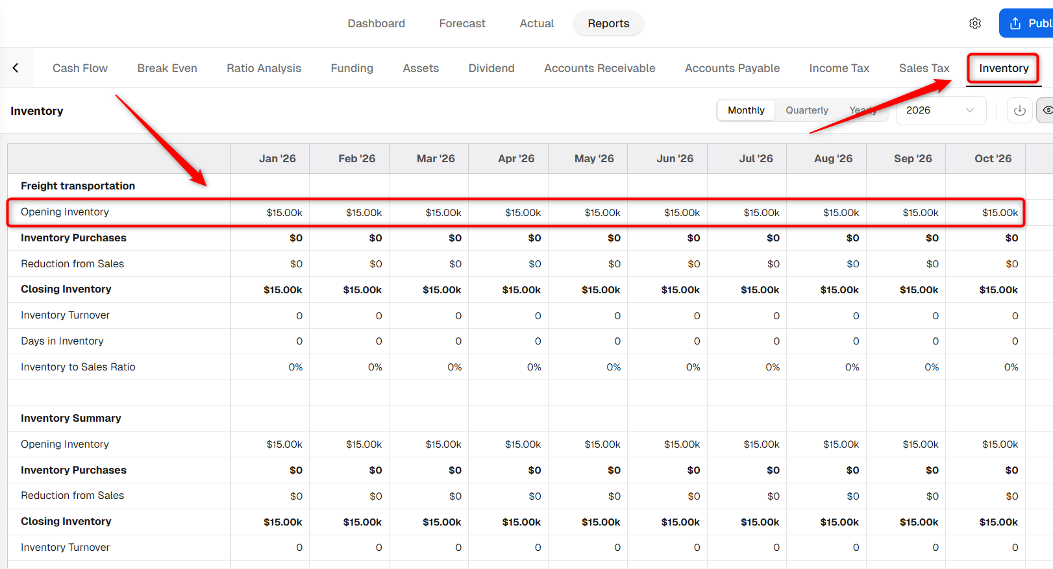
Task: Switch to the Forecast tab
Action: pyautogui.click(x=462, y=23)
